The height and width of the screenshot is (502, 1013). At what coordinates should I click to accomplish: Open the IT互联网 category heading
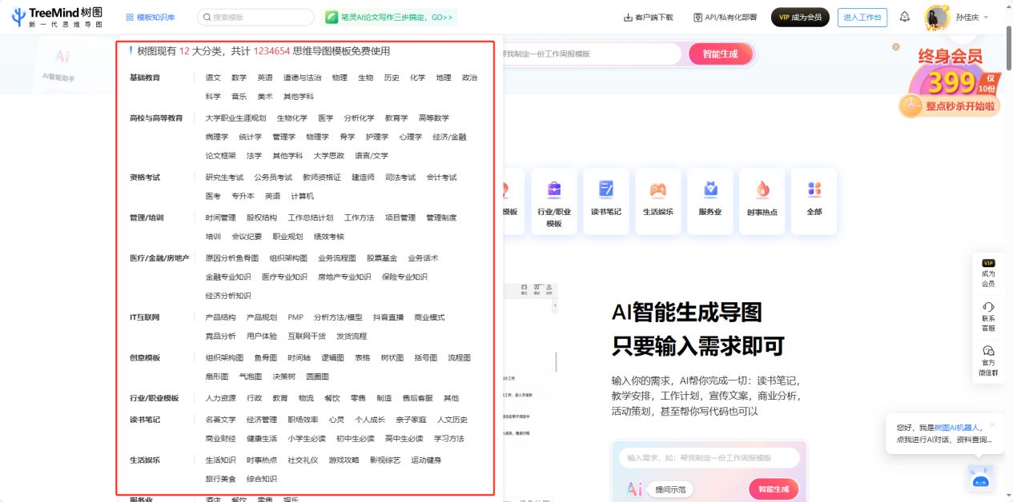click(145, 317)
